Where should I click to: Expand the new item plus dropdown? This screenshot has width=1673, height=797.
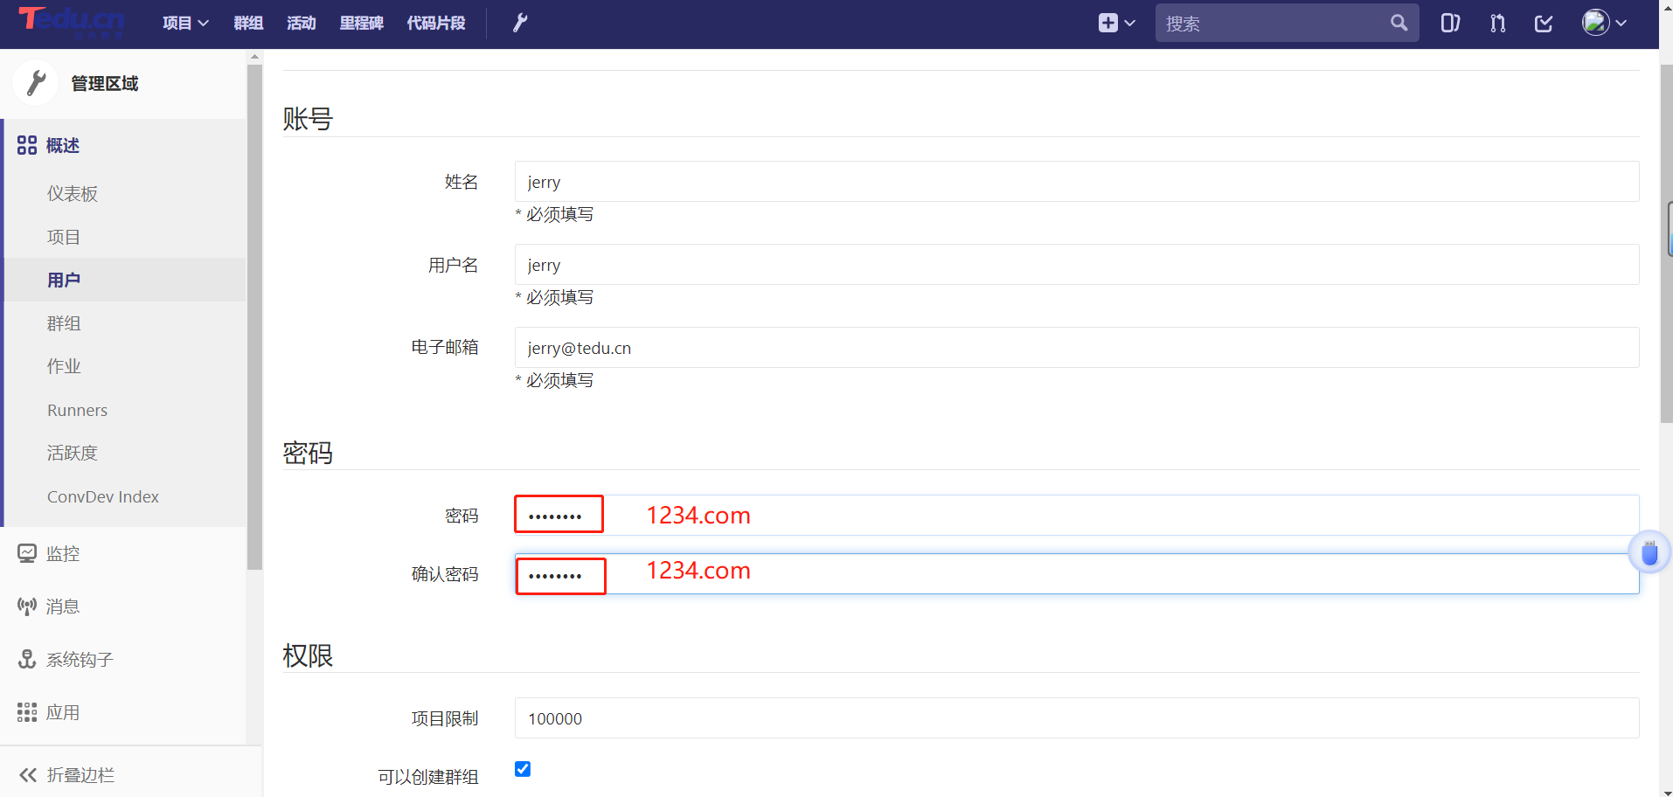tap(1116, 23)
